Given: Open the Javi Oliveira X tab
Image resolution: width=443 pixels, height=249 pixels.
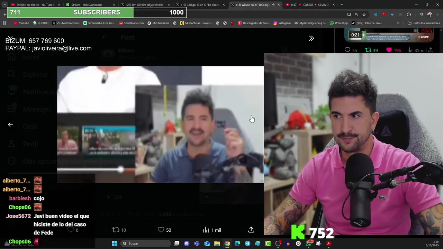Looking at the screenshot, I should (x=145, y=5).
